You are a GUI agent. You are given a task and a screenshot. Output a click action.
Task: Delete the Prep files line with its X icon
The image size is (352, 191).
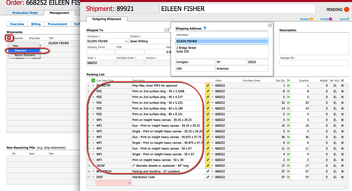(342, 86)
